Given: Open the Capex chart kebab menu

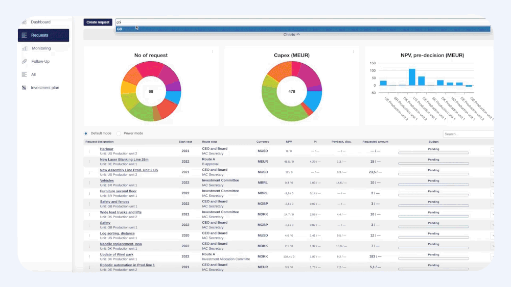Looking at the screenshot, I should coord(353,51).
